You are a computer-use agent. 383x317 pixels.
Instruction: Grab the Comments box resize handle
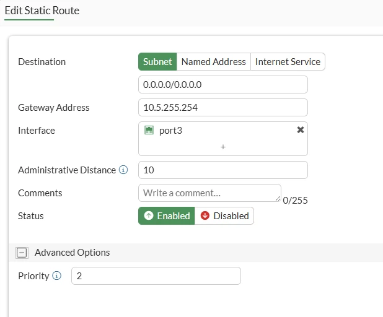[x=278, y=199]
